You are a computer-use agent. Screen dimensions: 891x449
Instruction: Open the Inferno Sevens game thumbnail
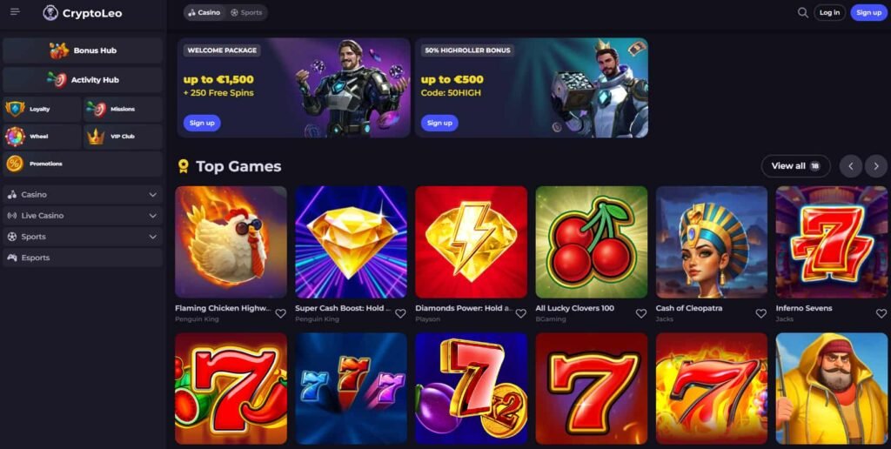(832, 242)
